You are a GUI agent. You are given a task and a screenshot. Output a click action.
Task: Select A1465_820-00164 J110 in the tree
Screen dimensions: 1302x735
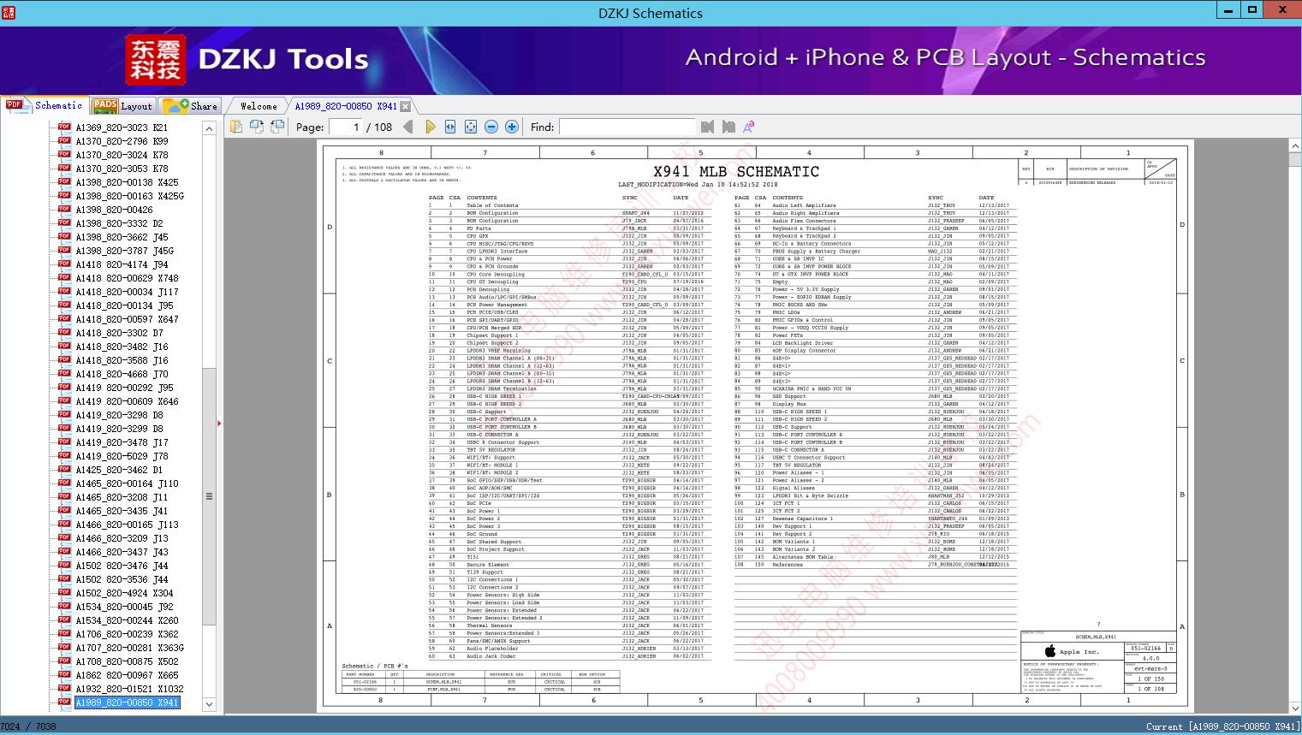pyautogui.click(x=127, y=483)
